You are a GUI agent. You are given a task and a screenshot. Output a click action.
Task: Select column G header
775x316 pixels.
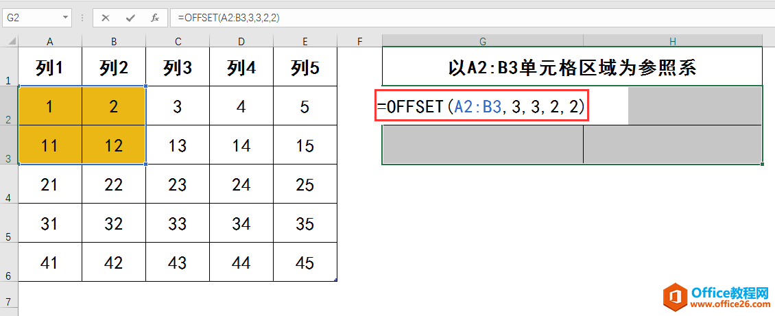click(x=482, y=42)
